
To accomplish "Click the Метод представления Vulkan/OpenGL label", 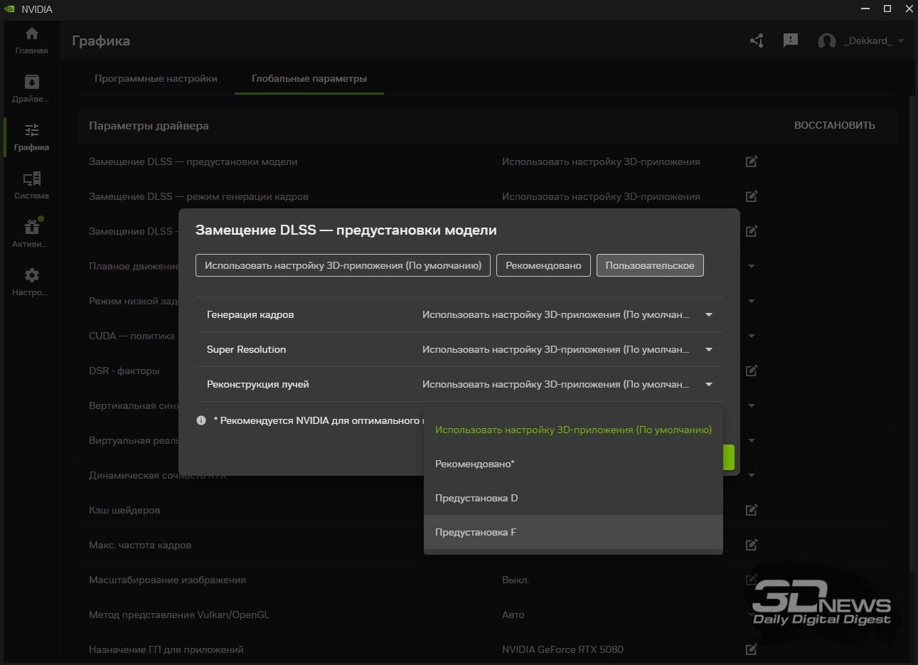I will [179, 615].
